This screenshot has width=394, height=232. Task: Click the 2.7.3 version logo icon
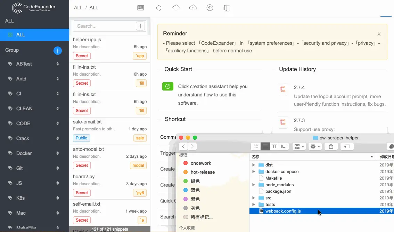pyautogui.click(x=283, y=122)
